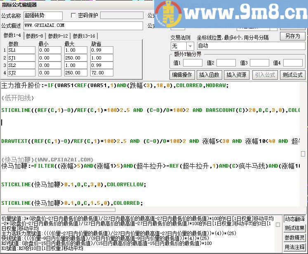This screenshot has height=254, width=308.
Task: Click parameter name field SL1
Action: 21,50
